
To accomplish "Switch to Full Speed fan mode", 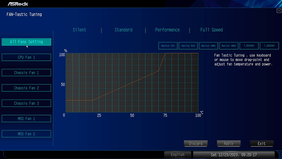I will point(211,30).
